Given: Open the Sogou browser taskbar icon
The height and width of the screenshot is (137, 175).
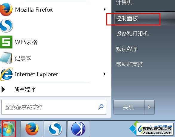Looking at the screenshot, I should (x=55, y=129).
